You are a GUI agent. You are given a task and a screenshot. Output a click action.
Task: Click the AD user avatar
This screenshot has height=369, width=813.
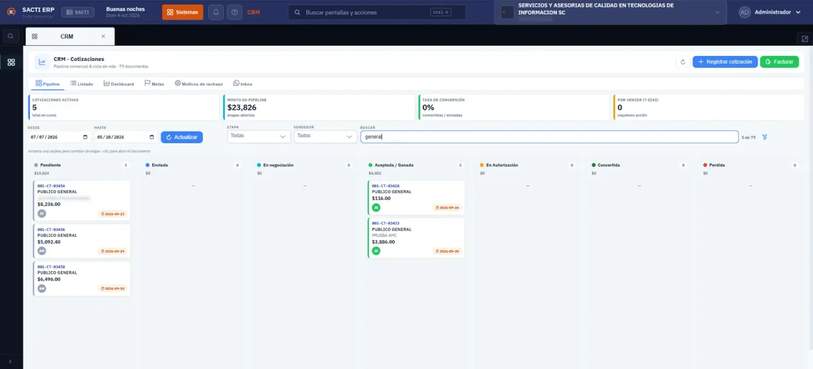[x=745, y=12]
